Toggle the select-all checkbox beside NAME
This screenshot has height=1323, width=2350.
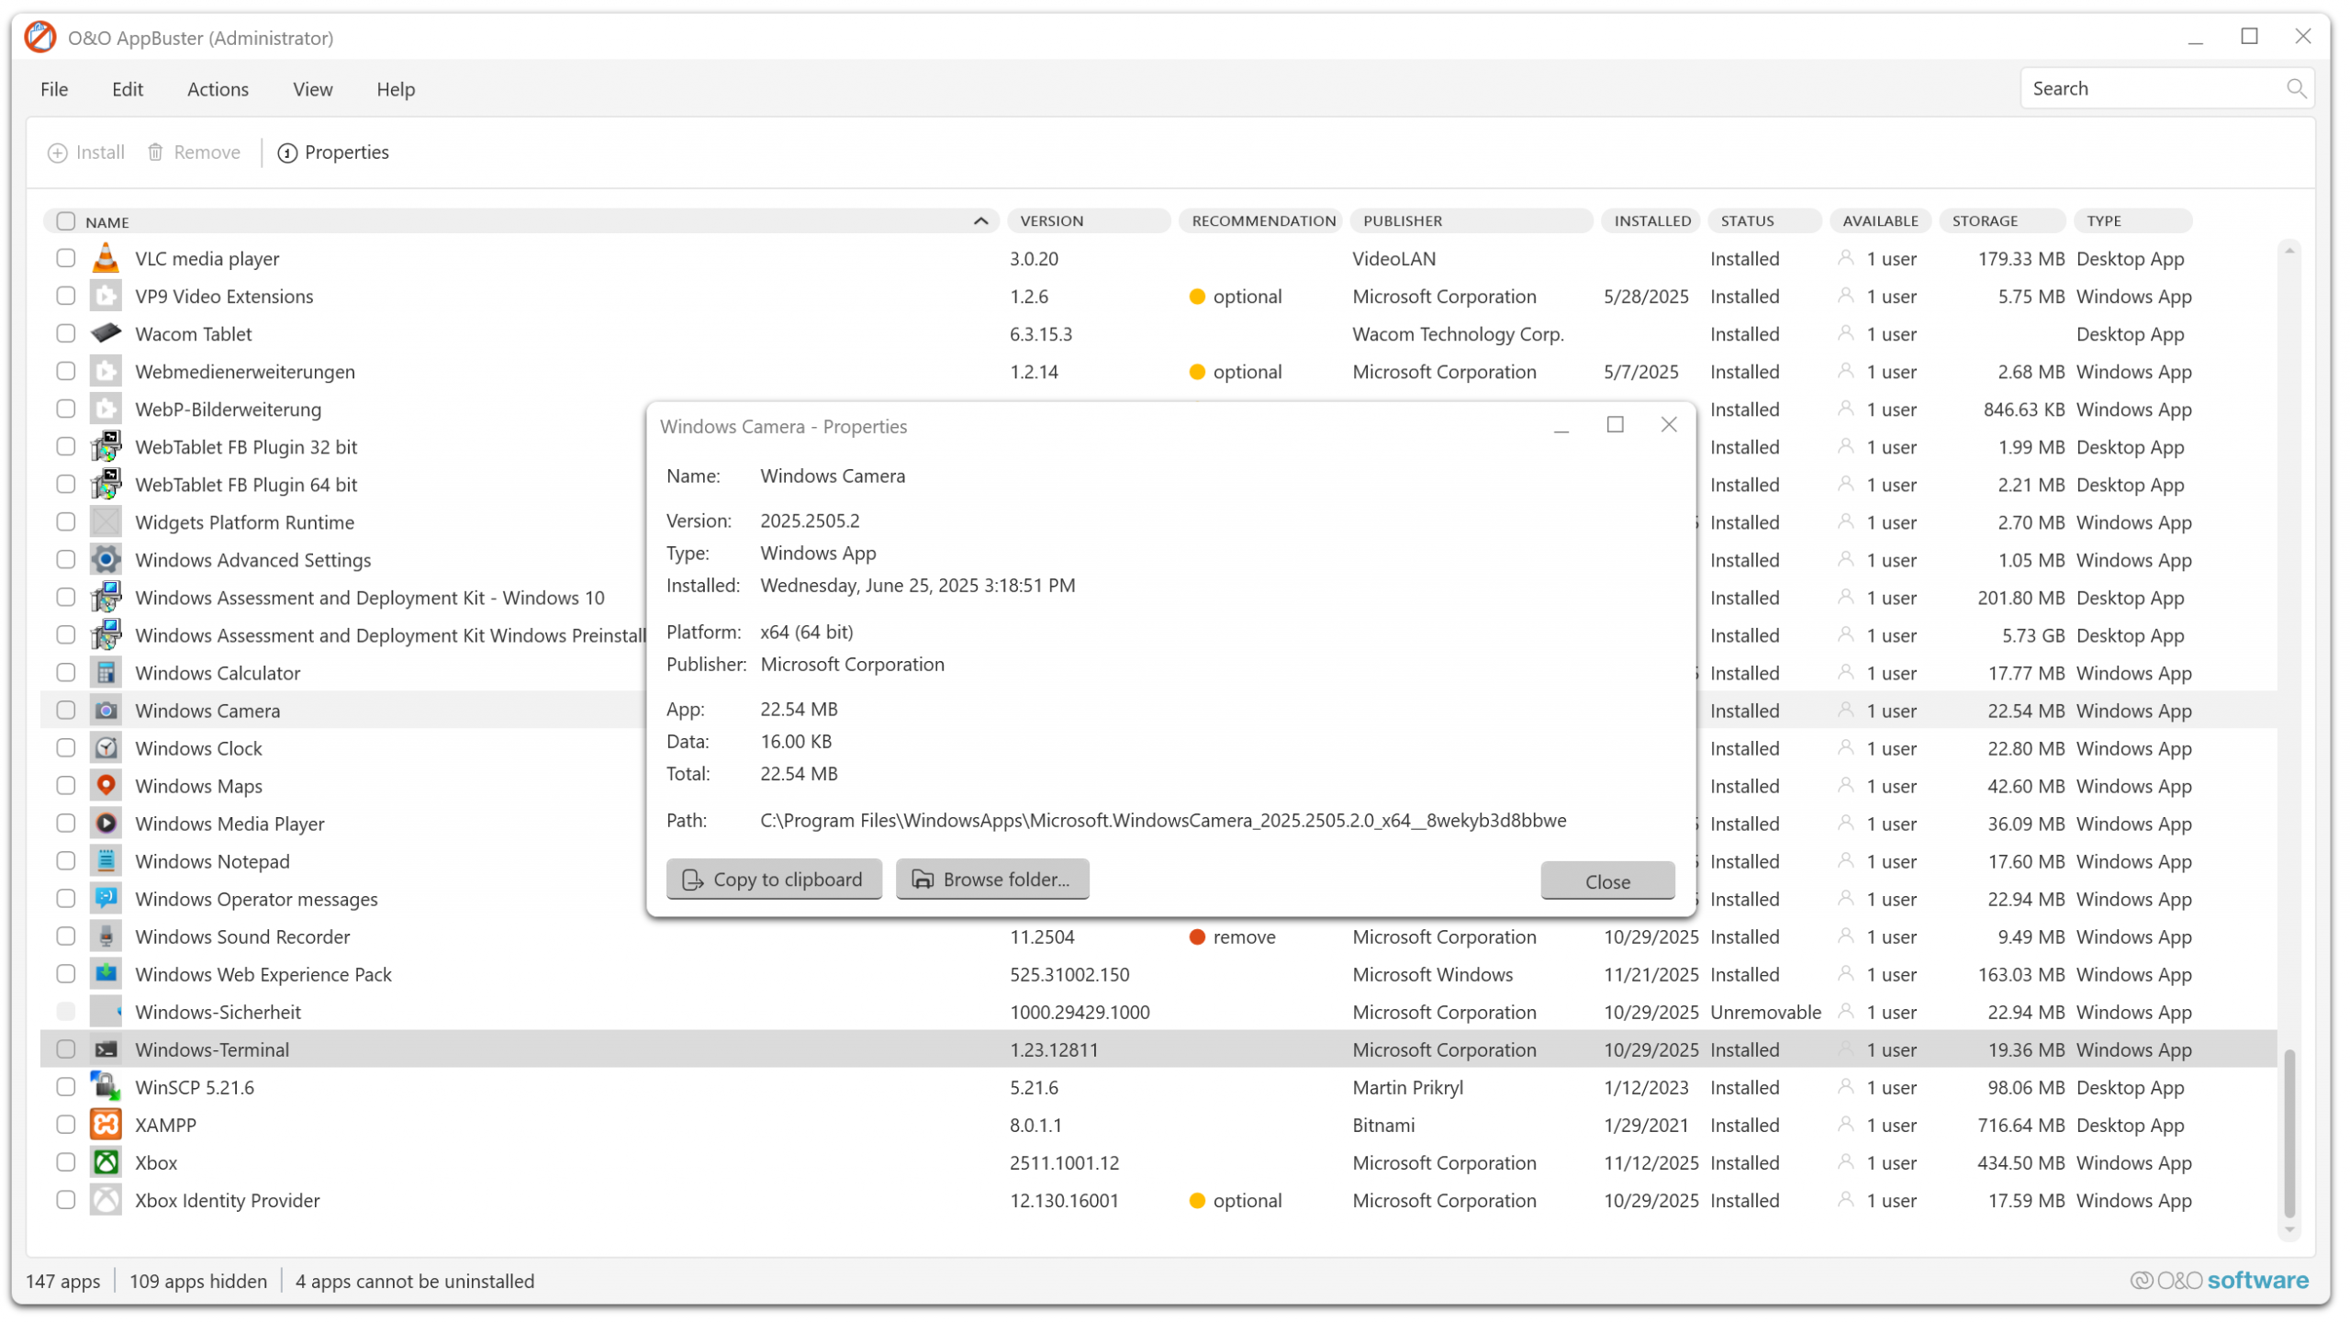pos(65,222)
